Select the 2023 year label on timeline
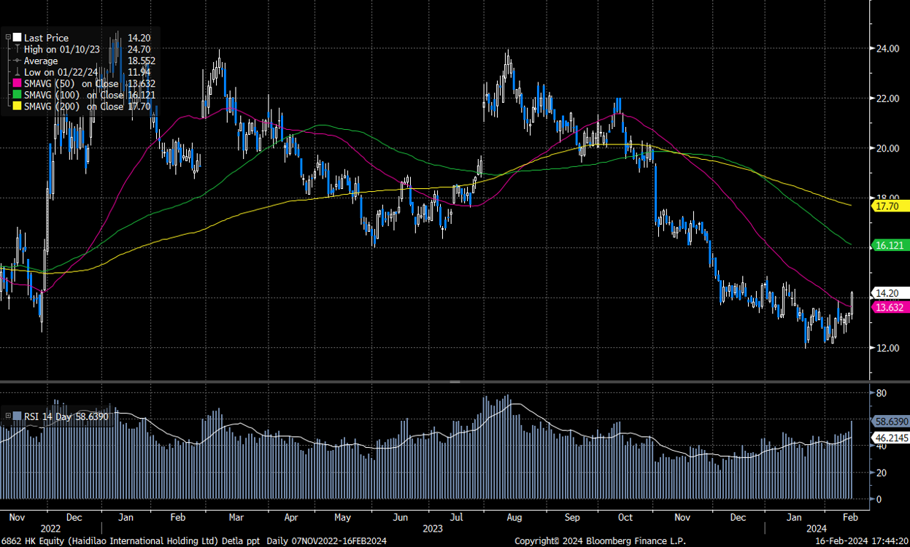This screenshot has height=547, width=910. [x=433, y=527]
